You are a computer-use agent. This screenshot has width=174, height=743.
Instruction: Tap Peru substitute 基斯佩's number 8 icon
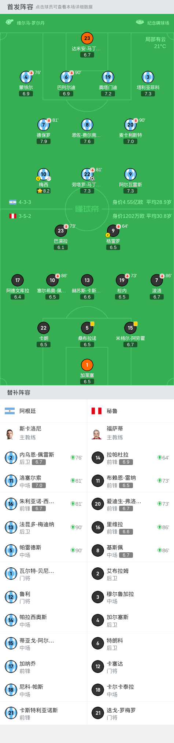[x=98, y=550]
